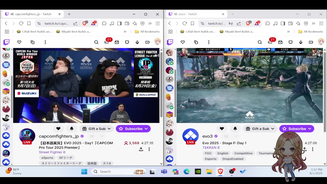Screen dimensions: 327x184
Task: Open three-dot stream options on evo3
Action: click(312, 149)
